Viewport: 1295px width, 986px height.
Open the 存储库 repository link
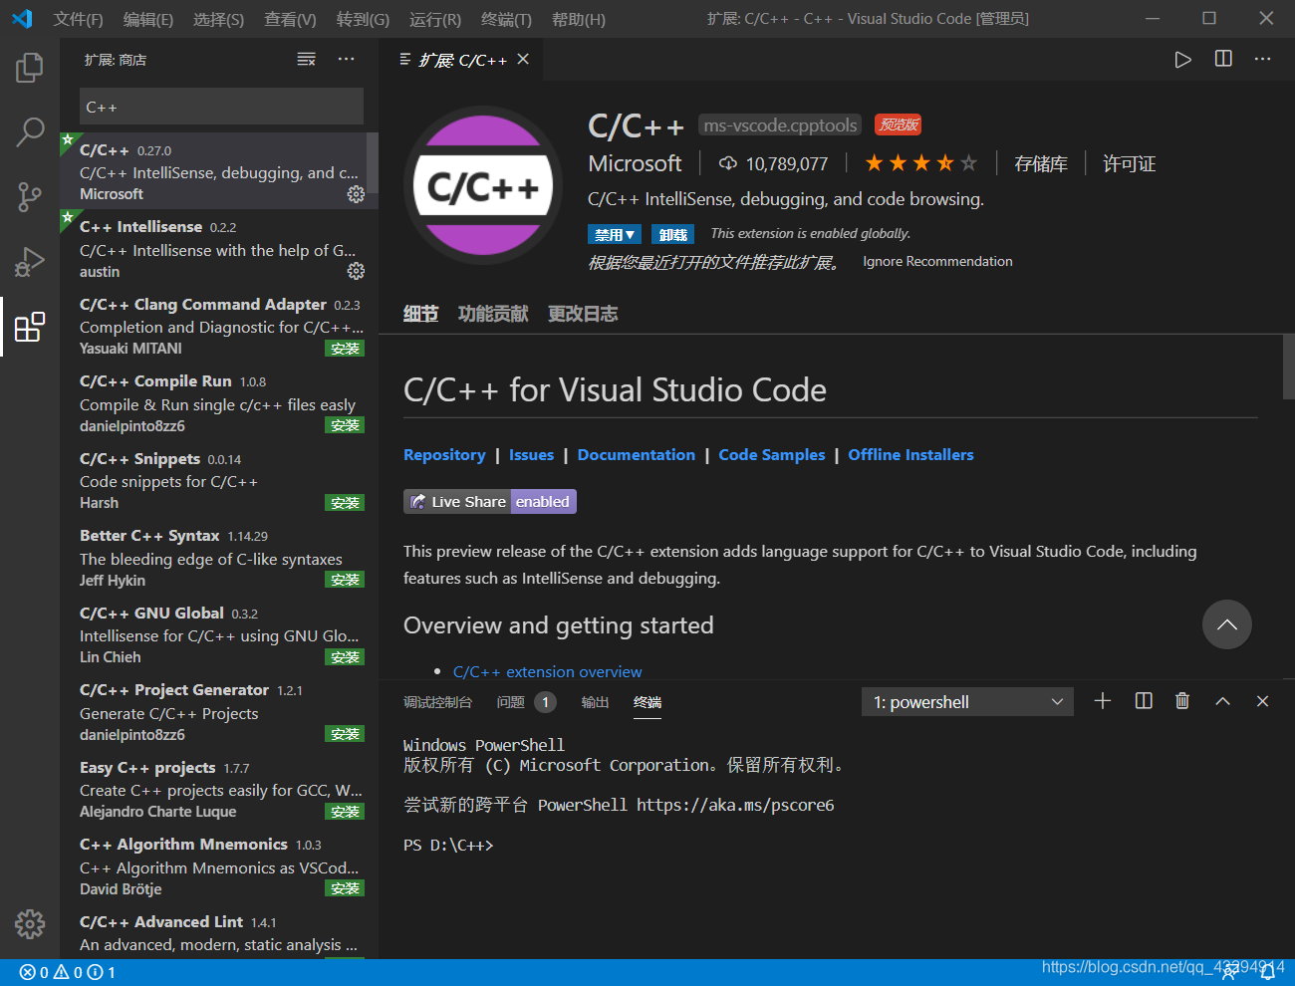[1040, 163]
